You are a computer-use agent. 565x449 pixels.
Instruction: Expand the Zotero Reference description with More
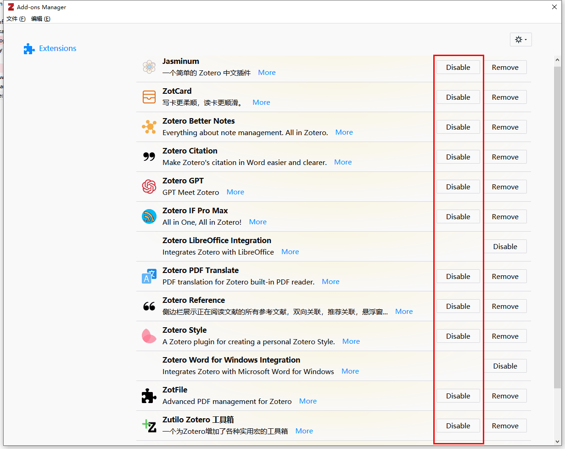tap(403, 312)
